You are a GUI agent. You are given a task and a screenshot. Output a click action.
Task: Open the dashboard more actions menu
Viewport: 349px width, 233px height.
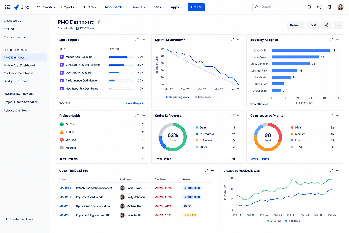pos(338,25)
